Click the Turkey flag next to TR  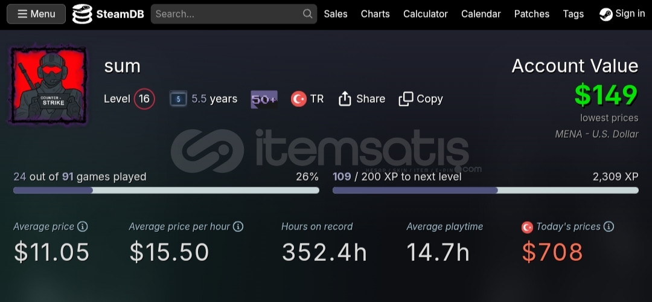(299, 99)
